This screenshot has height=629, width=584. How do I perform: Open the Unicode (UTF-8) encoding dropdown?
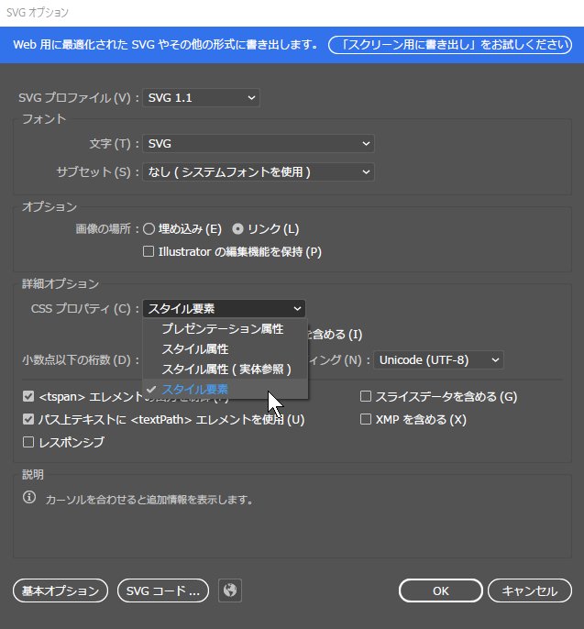[x=438, y=359]
